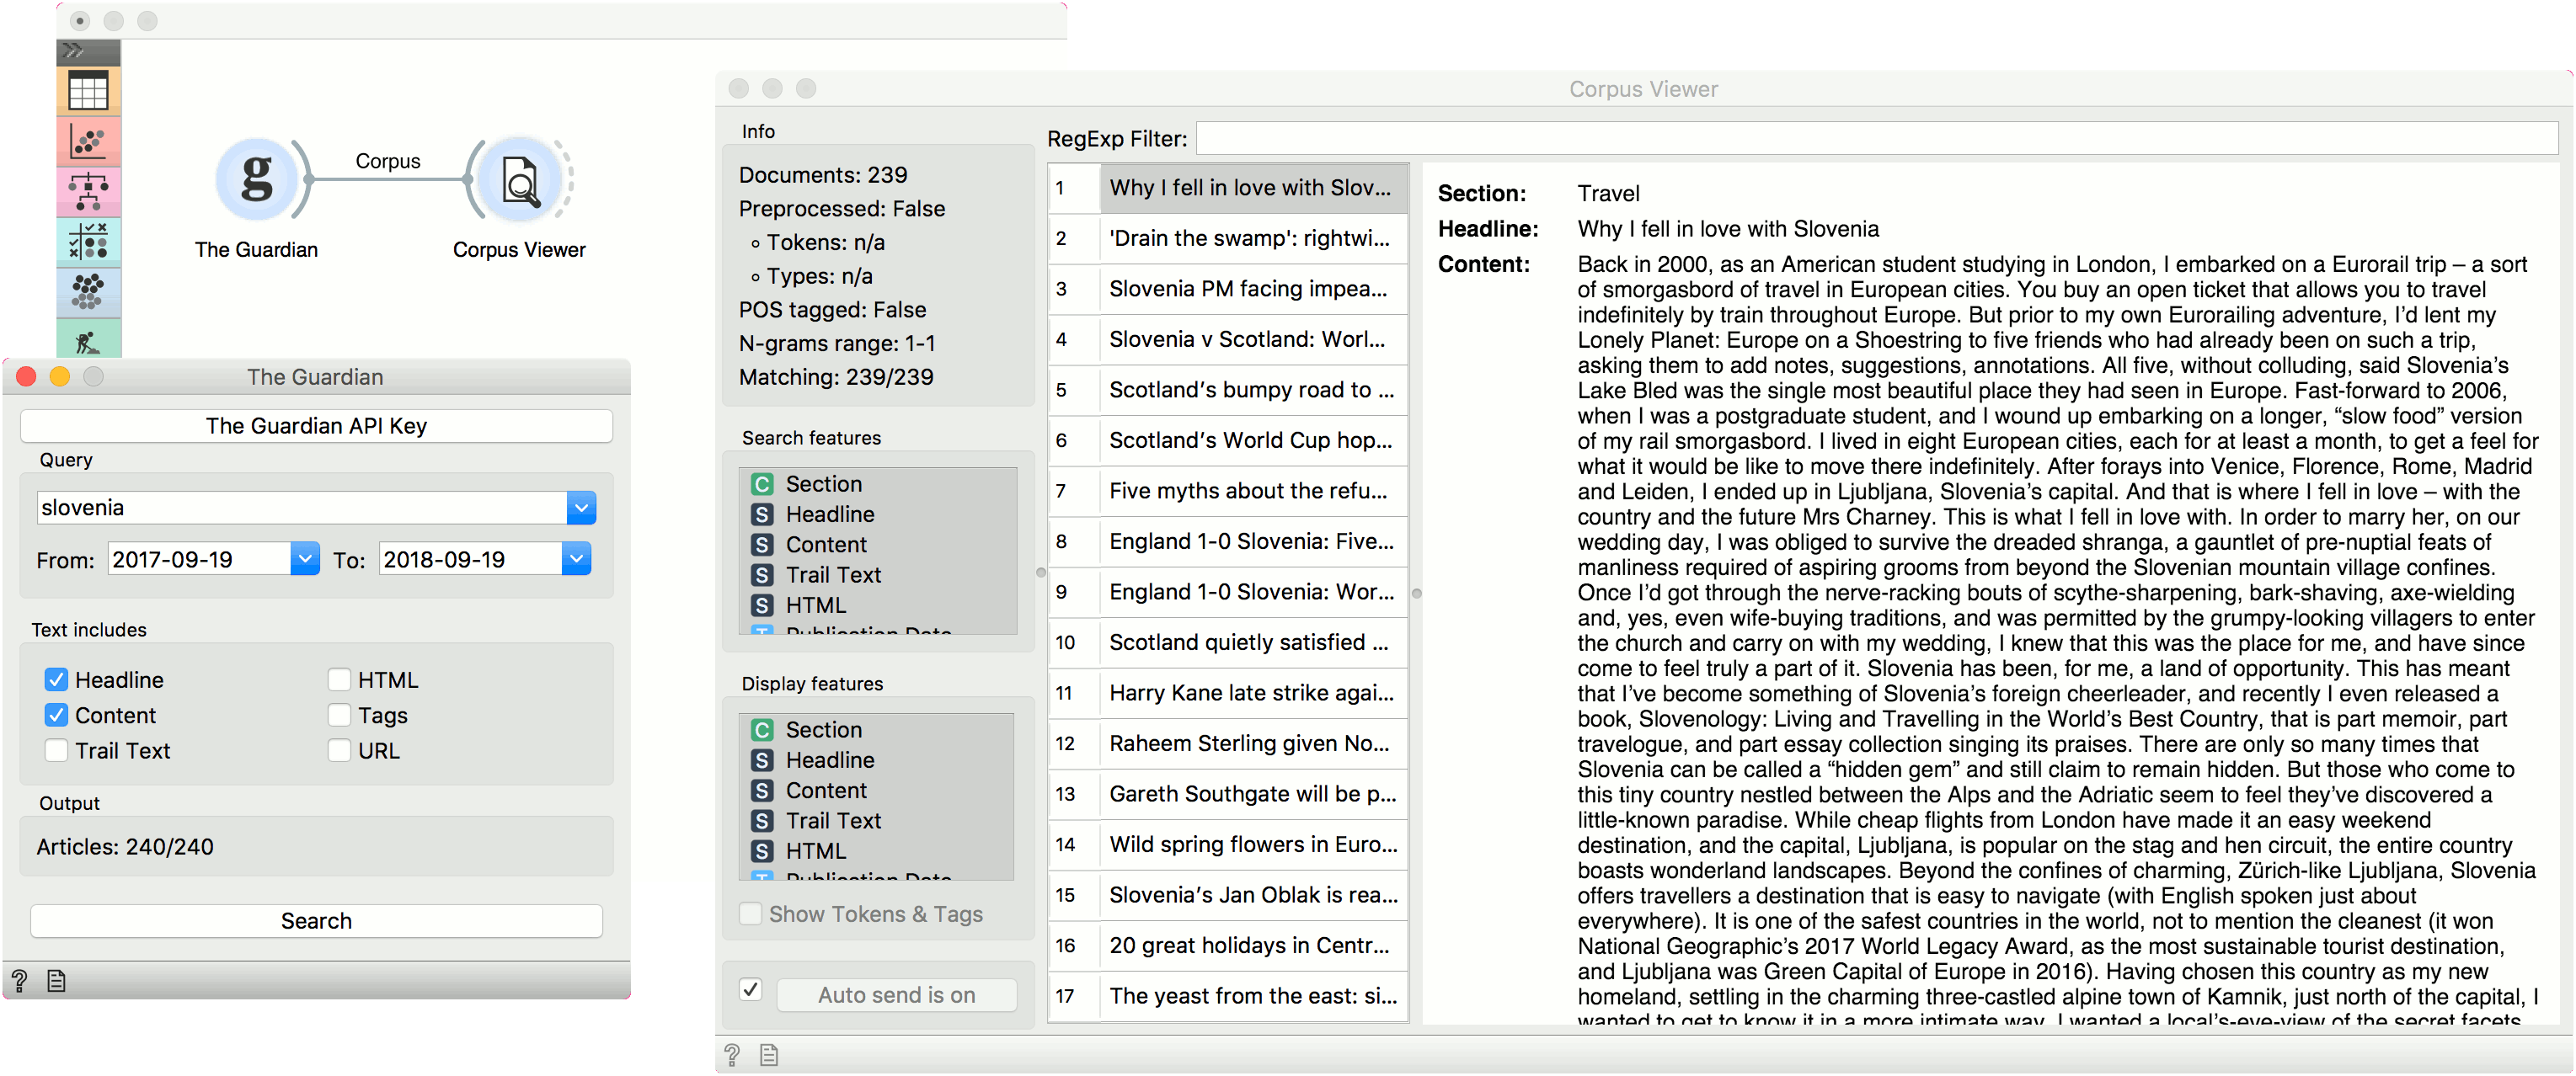
Task: Enable the HTML text option
Action: click(x=340, y=680)
